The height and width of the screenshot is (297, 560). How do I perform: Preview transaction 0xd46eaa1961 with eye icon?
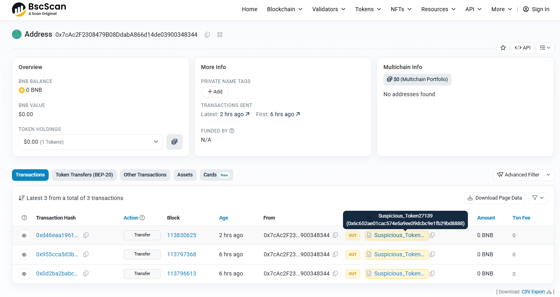24,236
